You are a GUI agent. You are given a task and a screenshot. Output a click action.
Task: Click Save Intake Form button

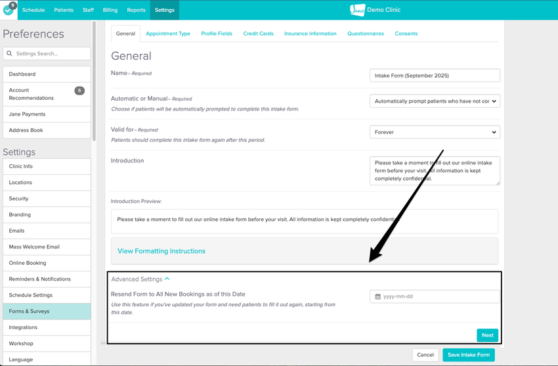tap(468, 355)
